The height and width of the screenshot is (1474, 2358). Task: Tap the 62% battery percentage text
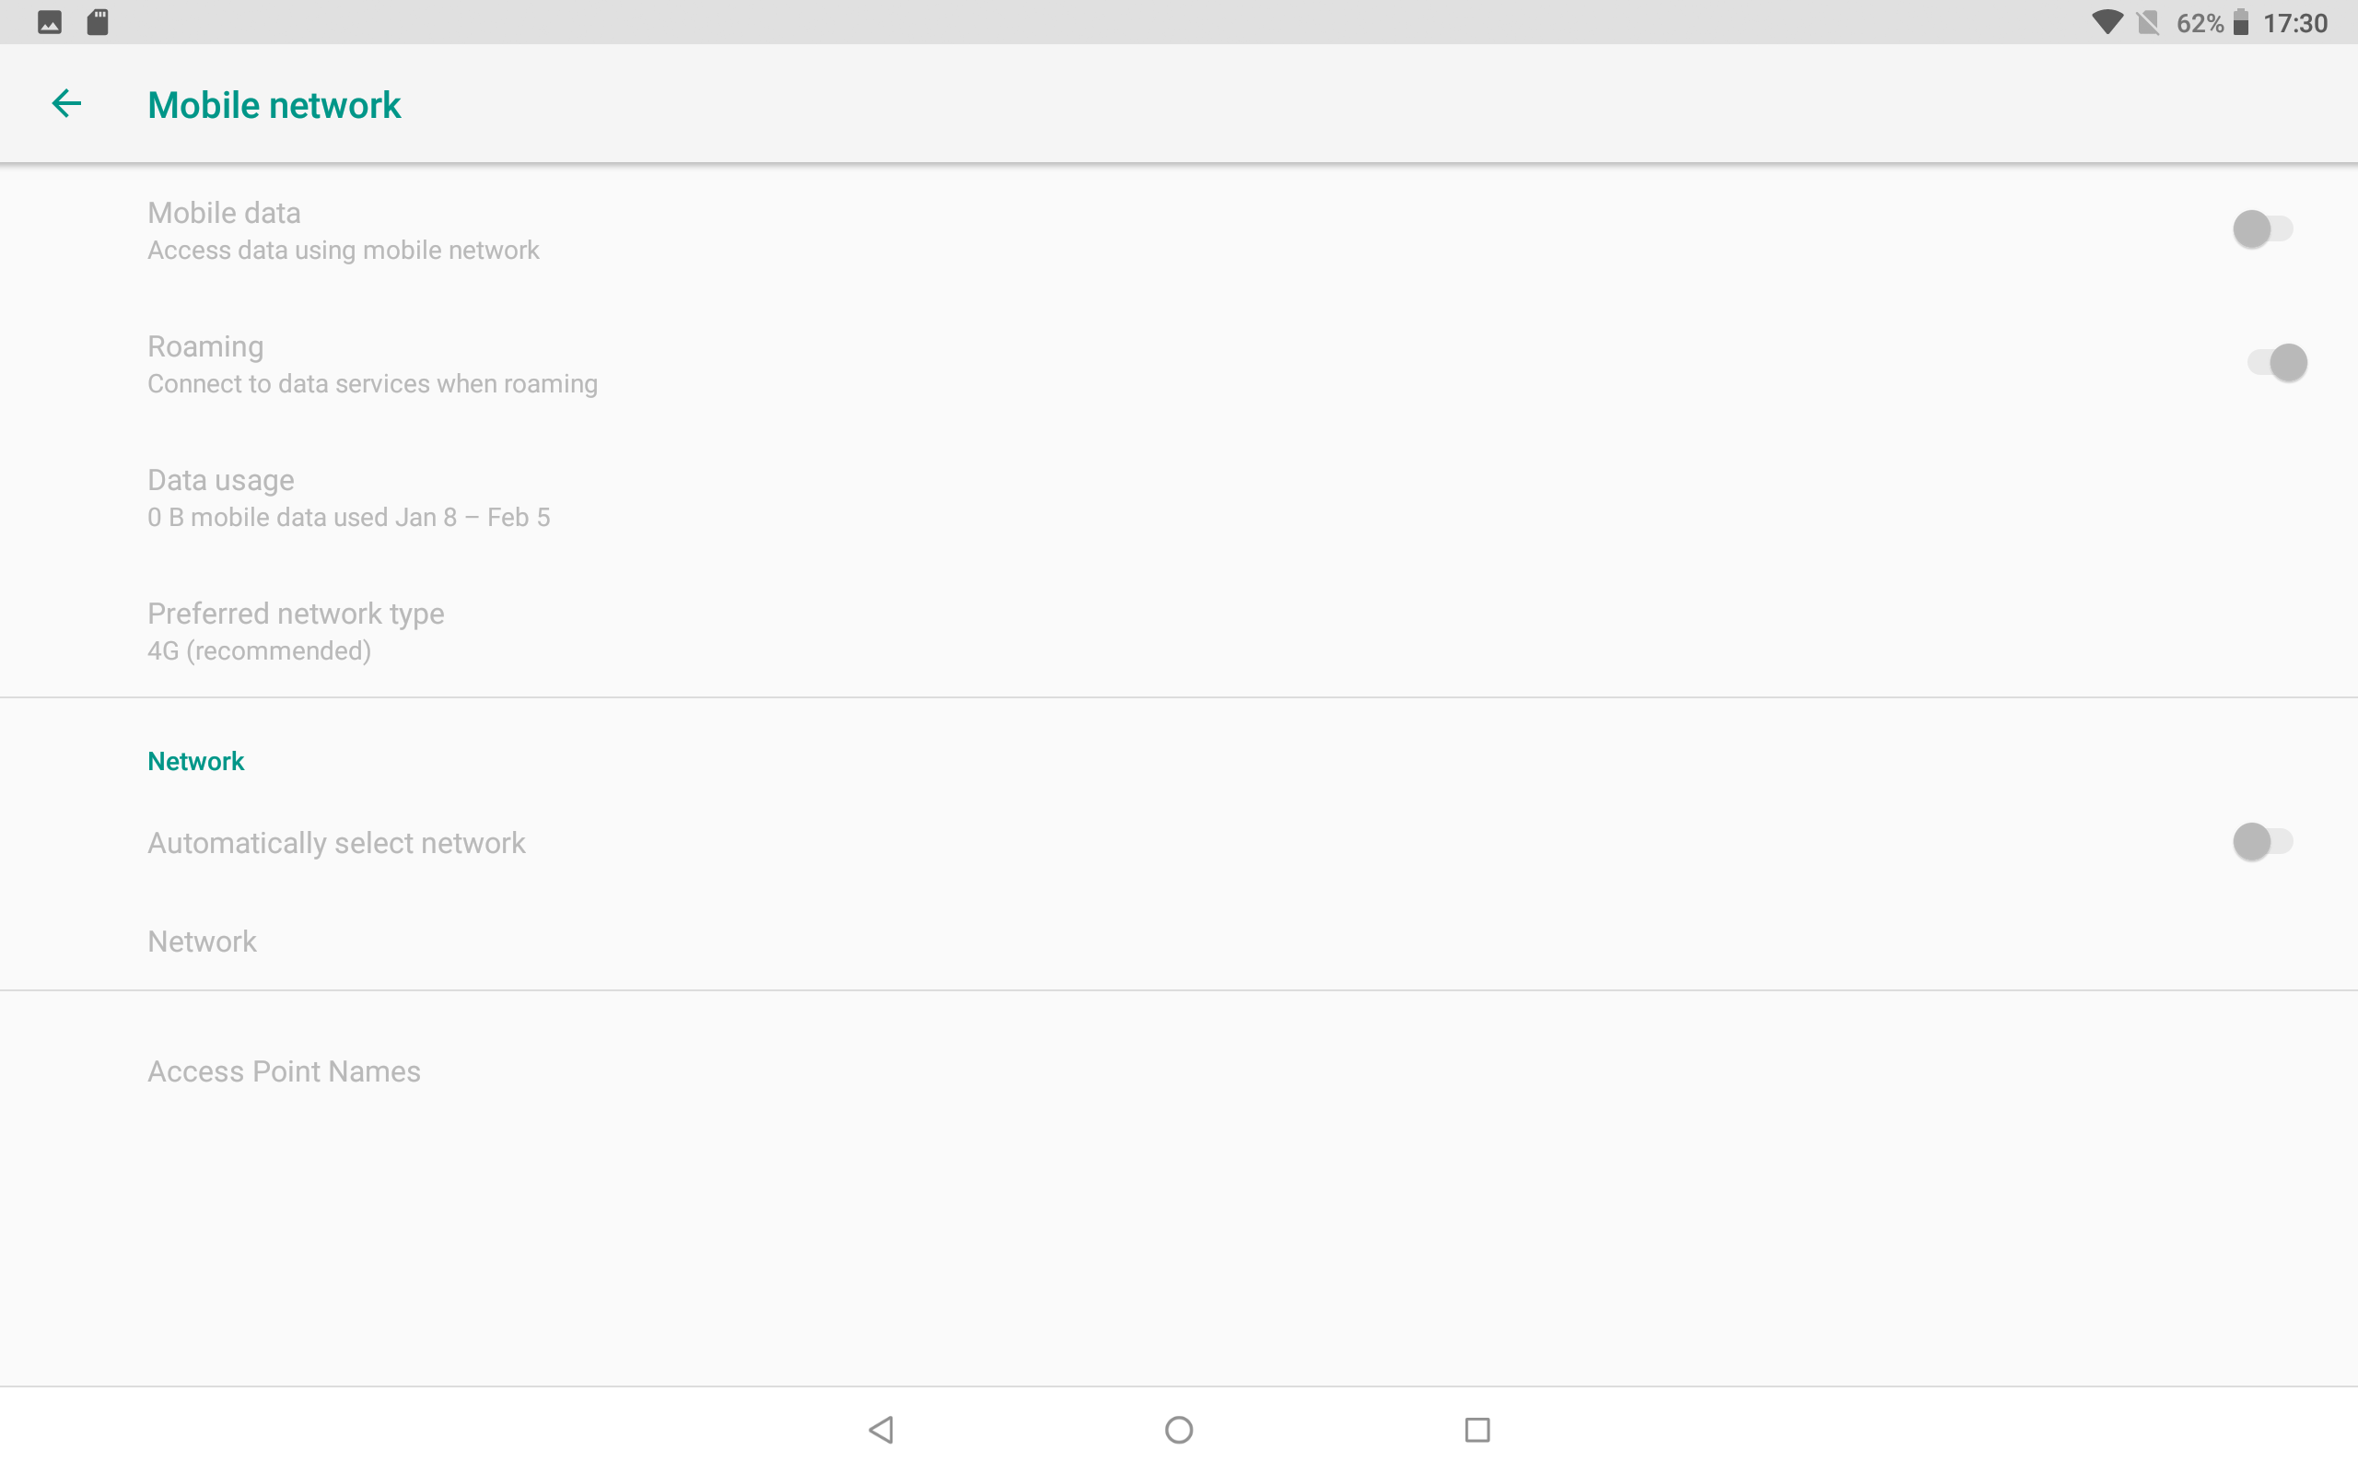[2200, 22]
